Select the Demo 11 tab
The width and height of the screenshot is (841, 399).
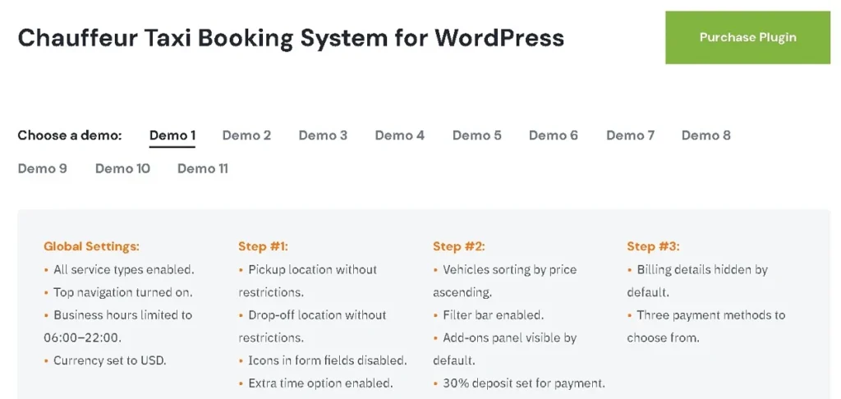point(202,168)
